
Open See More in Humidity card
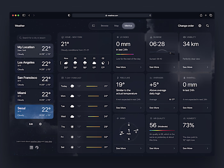195,148
